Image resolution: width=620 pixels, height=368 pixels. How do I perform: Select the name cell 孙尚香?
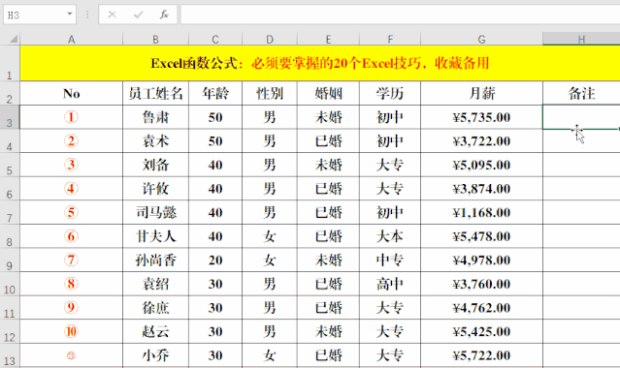tap(156, 260)
